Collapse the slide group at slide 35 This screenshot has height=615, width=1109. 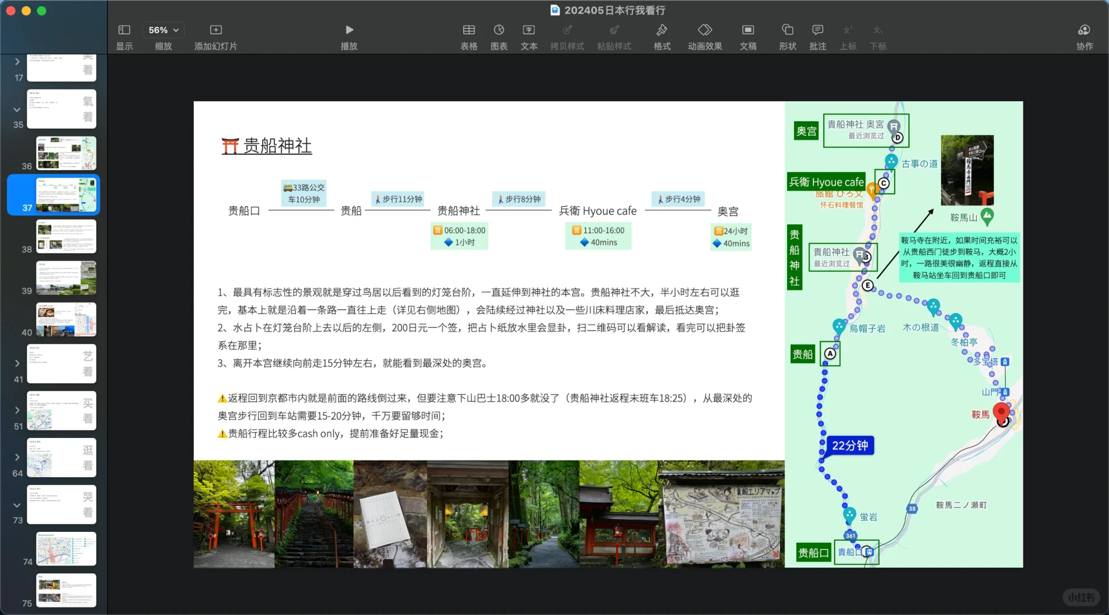point(17,109)
